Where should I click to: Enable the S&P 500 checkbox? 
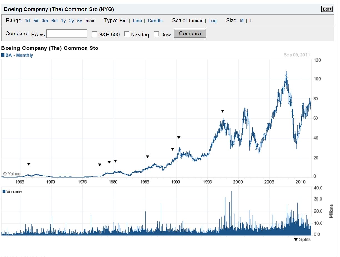pyautogui.click(x=94, y=34)
